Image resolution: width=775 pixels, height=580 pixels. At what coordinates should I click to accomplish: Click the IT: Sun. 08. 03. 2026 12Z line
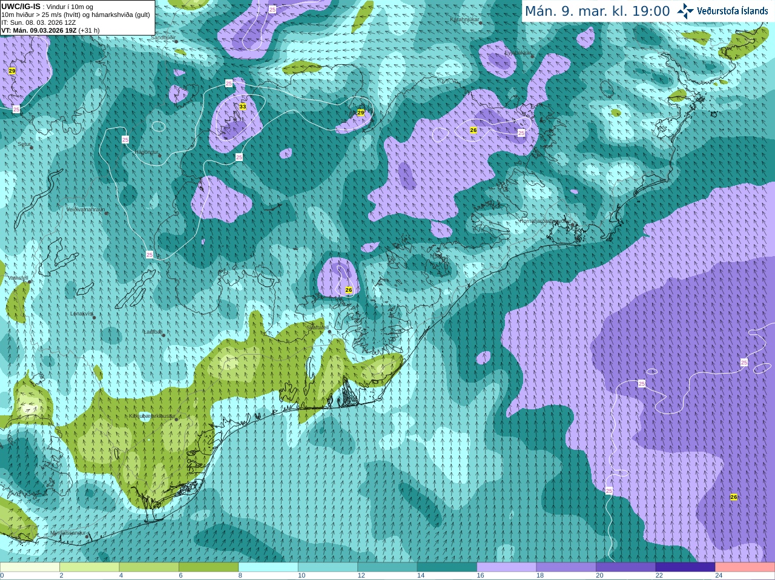(38, 22)
